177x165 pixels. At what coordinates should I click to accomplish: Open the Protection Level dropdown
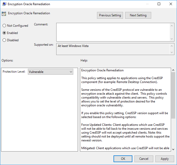point(50,72)
